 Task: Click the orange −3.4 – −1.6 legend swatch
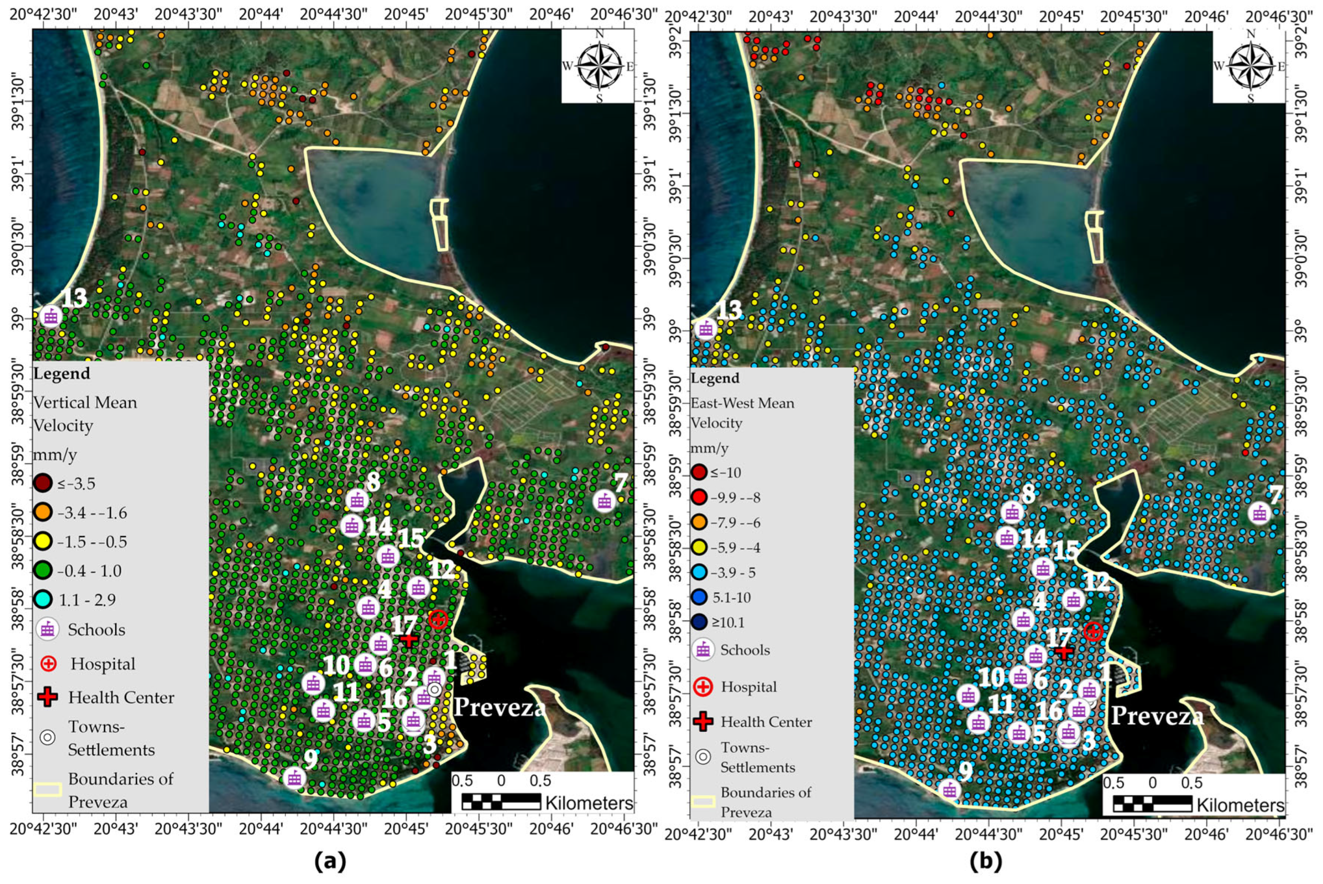42,512
